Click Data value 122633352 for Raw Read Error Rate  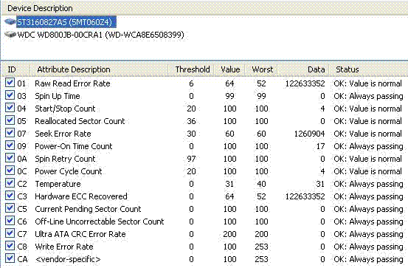pos(305,83)
